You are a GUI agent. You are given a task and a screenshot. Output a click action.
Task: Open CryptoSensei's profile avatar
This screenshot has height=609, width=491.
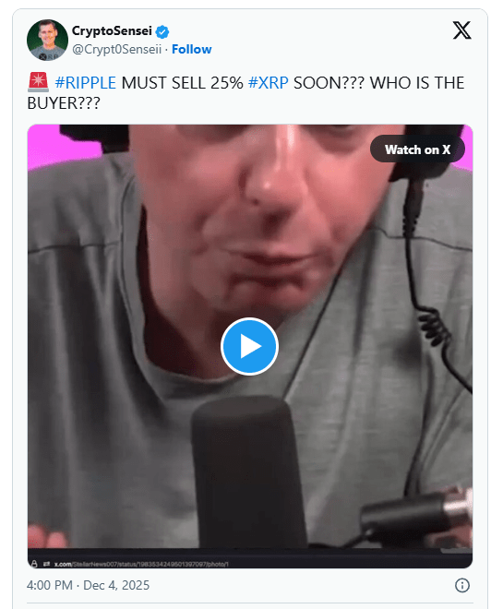pyautogui.click(x=47, y=40)
